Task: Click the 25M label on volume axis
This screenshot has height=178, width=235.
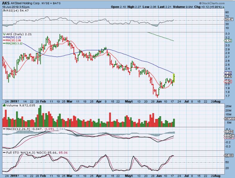Action: tap(228, 106)
